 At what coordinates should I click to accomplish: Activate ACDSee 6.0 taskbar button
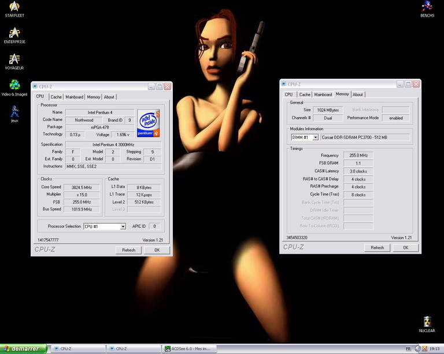[x=190, y=349]
